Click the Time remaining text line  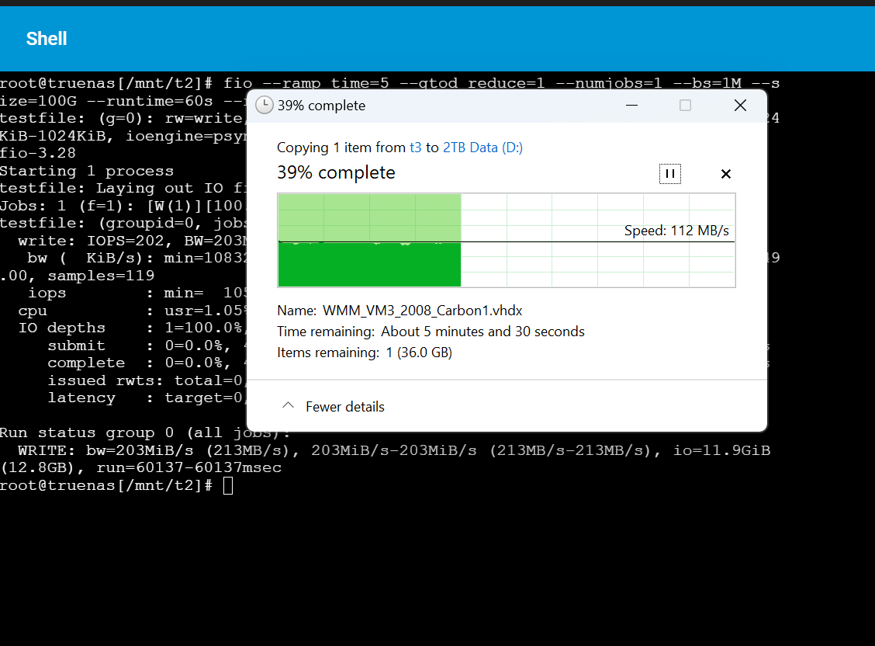[431, 332]
